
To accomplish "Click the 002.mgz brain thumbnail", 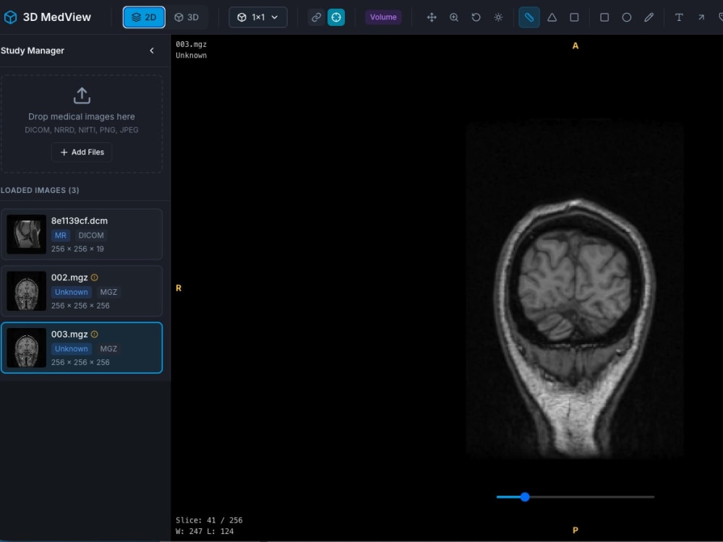I will click(x=26, y=291).
